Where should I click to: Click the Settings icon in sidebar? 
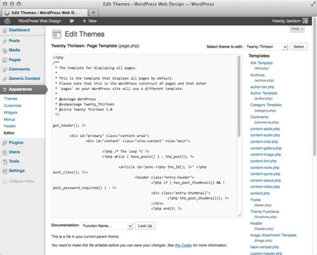coord(4,171)
